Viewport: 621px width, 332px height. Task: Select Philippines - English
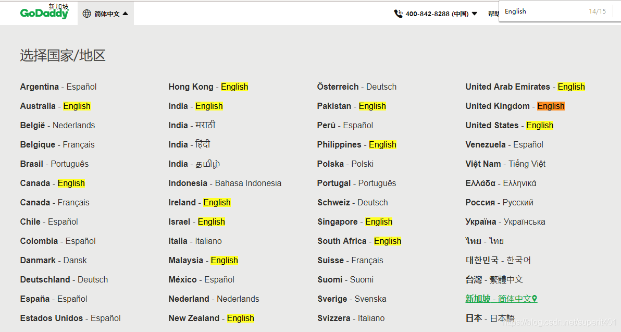pos(357,144)
